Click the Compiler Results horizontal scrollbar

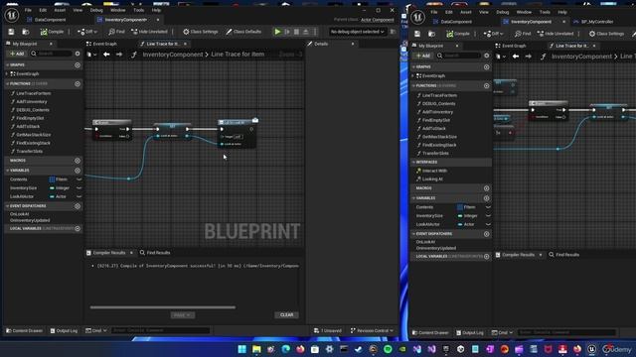tap(163, 307)
